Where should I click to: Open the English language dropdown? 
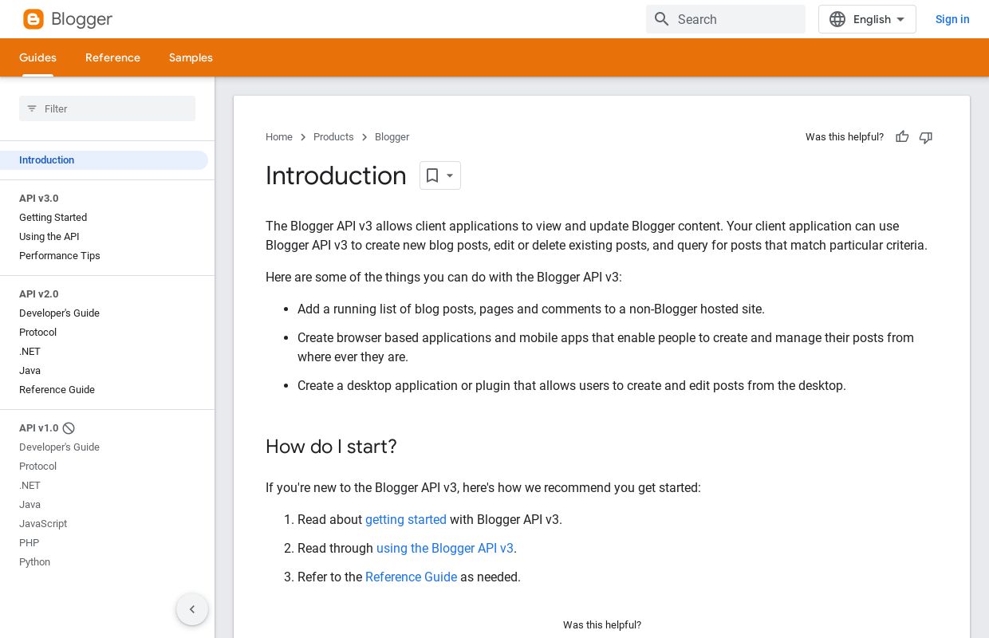pyautogui.click(x=867, y=19)
